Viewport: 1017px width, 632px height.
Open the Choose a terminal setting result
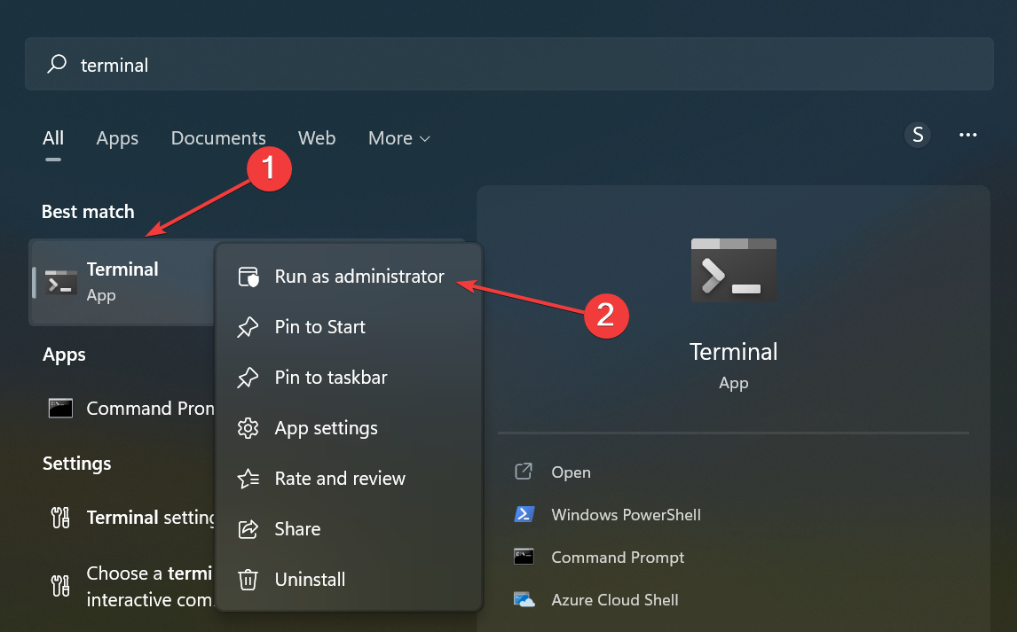123,586
